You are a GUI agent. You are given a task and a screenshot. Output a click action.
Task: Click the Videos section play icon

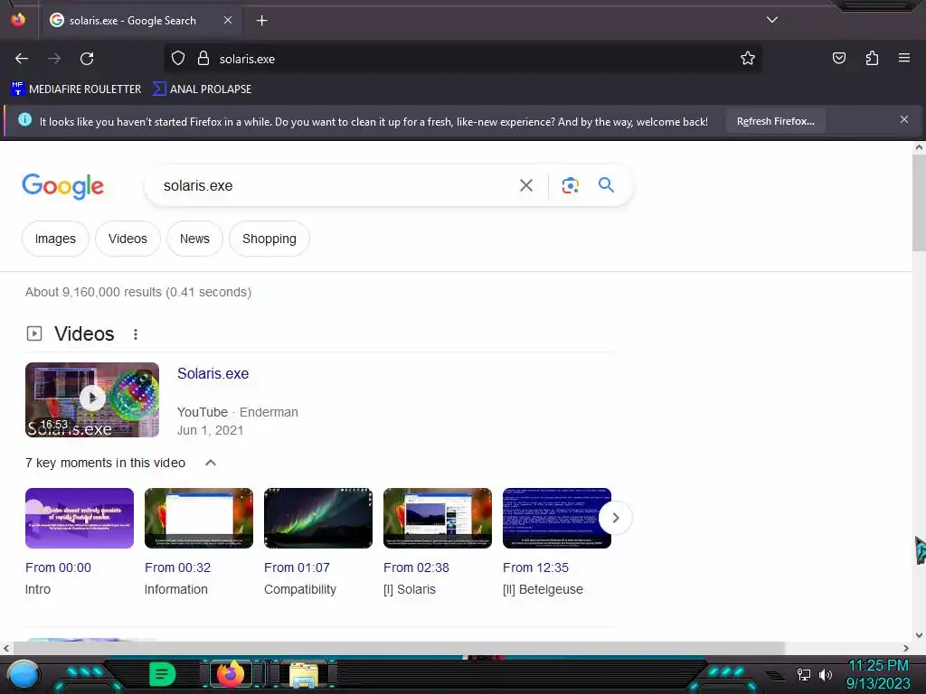34,334
